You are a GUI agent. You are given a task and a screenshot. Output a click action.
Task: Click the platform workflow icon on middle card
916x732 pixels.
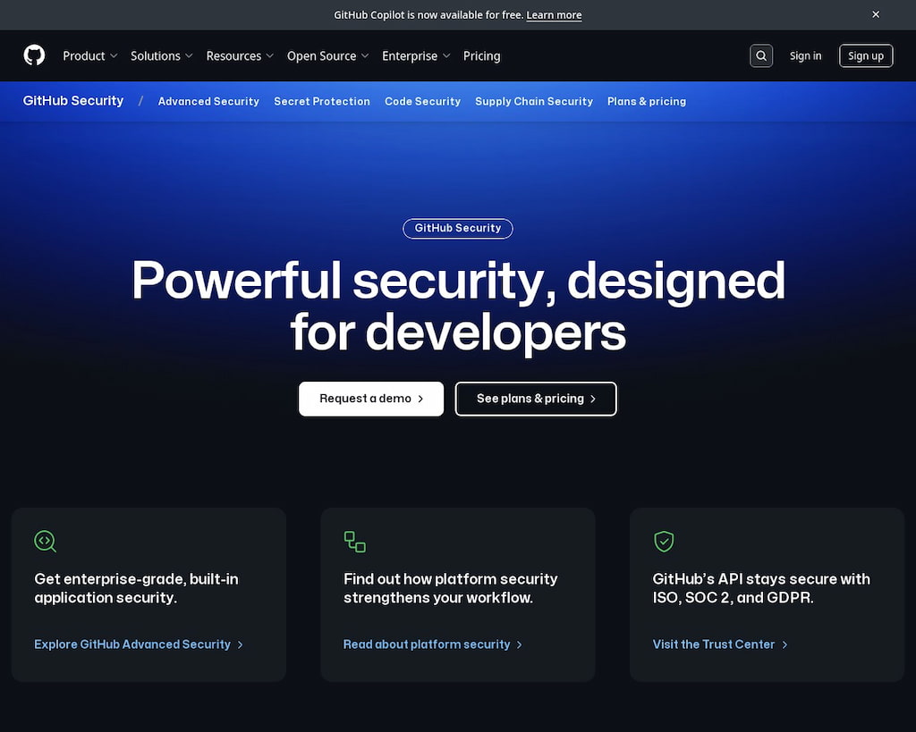coord(354,541)
